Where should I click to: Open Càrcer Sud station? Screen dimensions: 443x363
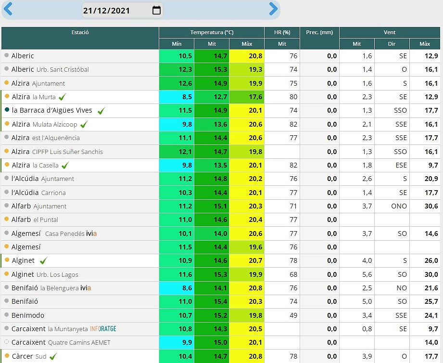click(29, 356)
